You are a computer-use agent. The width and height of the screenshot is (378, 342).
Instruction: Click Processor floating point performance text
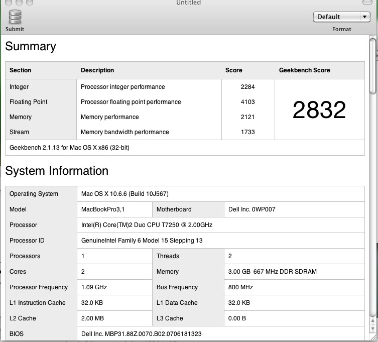point(131,102)
